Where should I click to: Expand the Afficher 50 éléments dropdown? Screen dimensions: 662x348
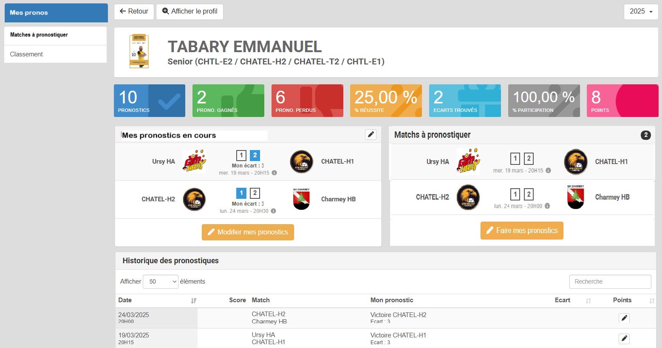click(161, 281)
